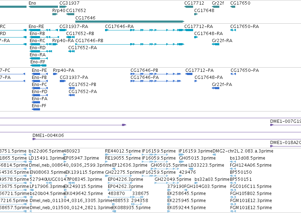The height and width of the screenshot is (213, 301).
Task: Click the Eno-PE protein label
Action: (39, 70)
